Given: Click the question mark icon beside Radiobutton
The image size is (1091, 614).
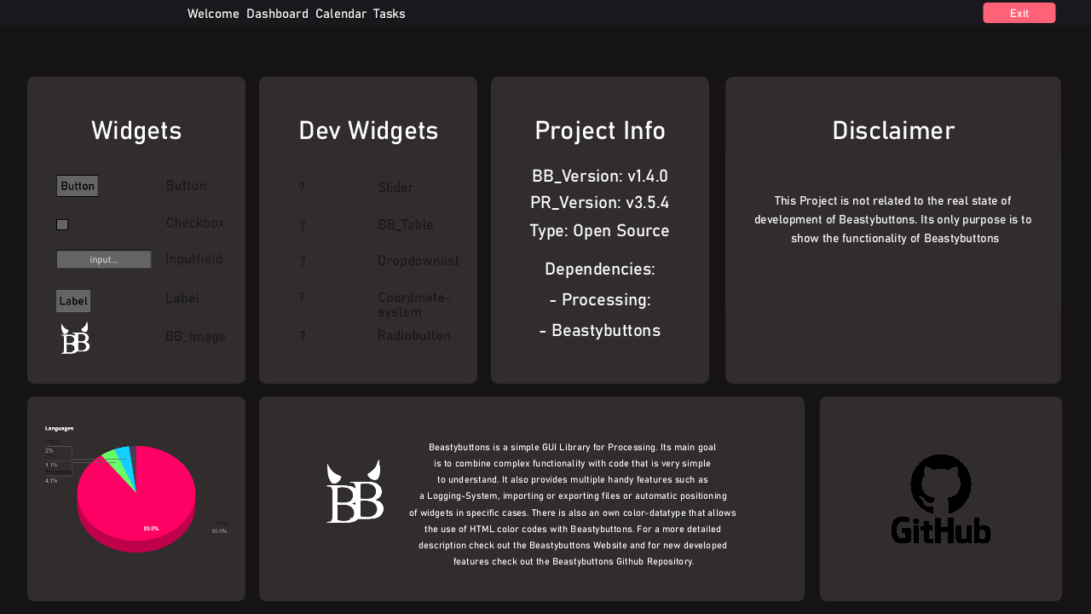Looking at the screenshot, I should [302, 337].
